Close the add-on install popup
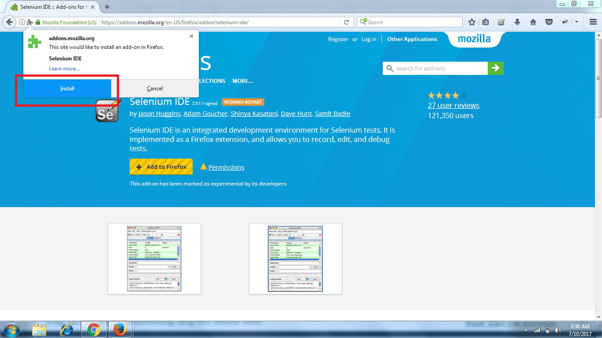The image size is (602, 338). point(191,36)
